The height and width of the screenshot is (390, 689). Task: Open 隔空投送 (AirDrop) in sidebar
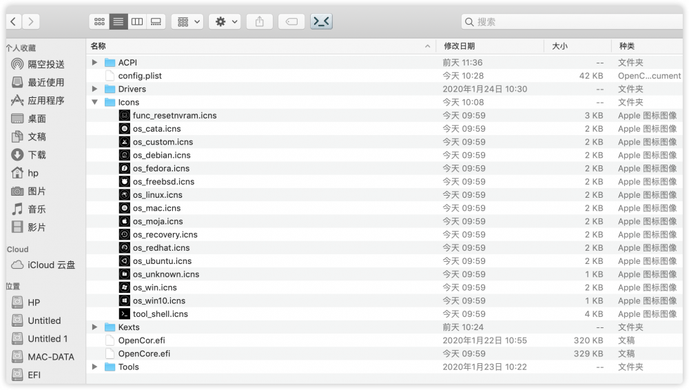[38, 64]
